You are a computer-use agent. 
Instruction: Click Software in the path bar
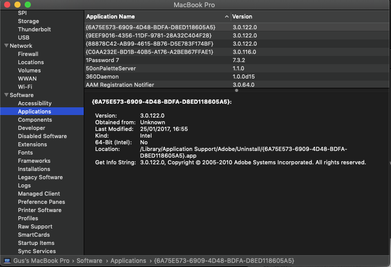(89, 261)
